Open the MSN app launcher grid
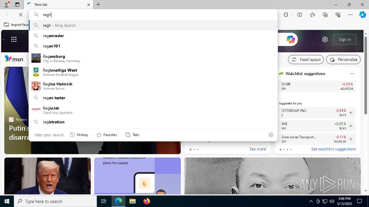The height and width of the screenshot is (207, 369). click(14, 39)
